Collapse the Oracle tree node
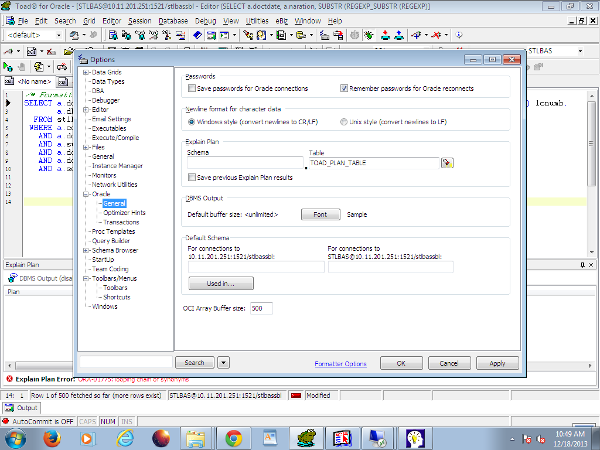Screen dimensions: 600x450 pyautogui.click(x=86, y=195)
